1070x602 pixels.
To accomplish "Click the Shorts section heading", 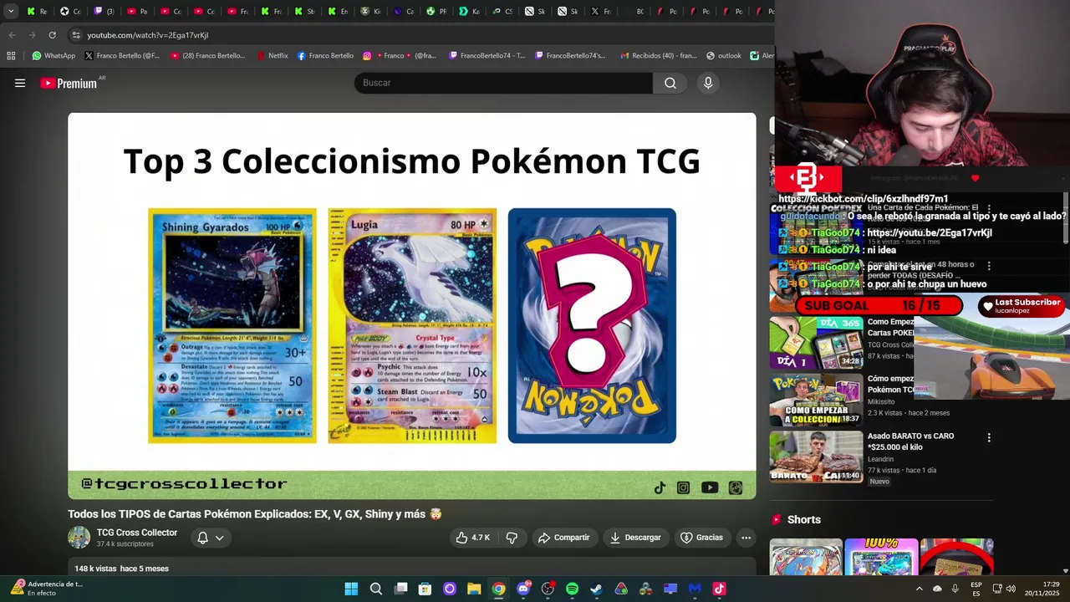I will [804, 520].
